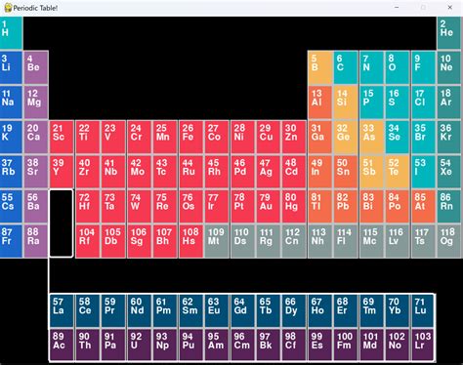
Task: Open the Calcium (20 Ca) element
Action: click(36, 137)
